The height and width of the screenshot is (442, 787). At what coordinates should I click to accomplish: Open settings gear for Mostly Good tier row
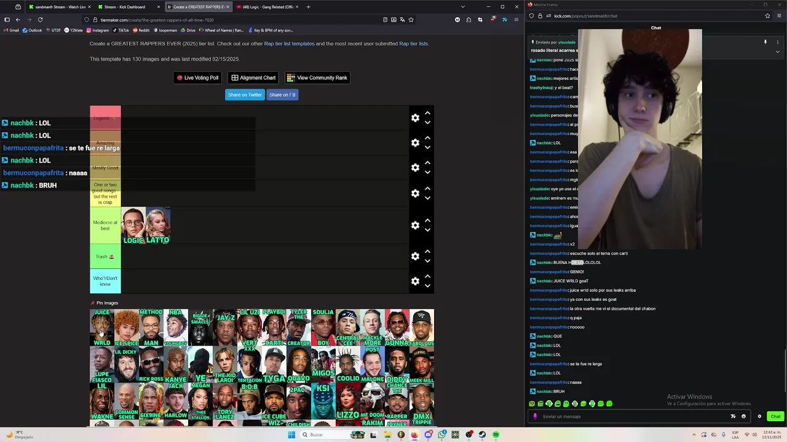[415, 168]
